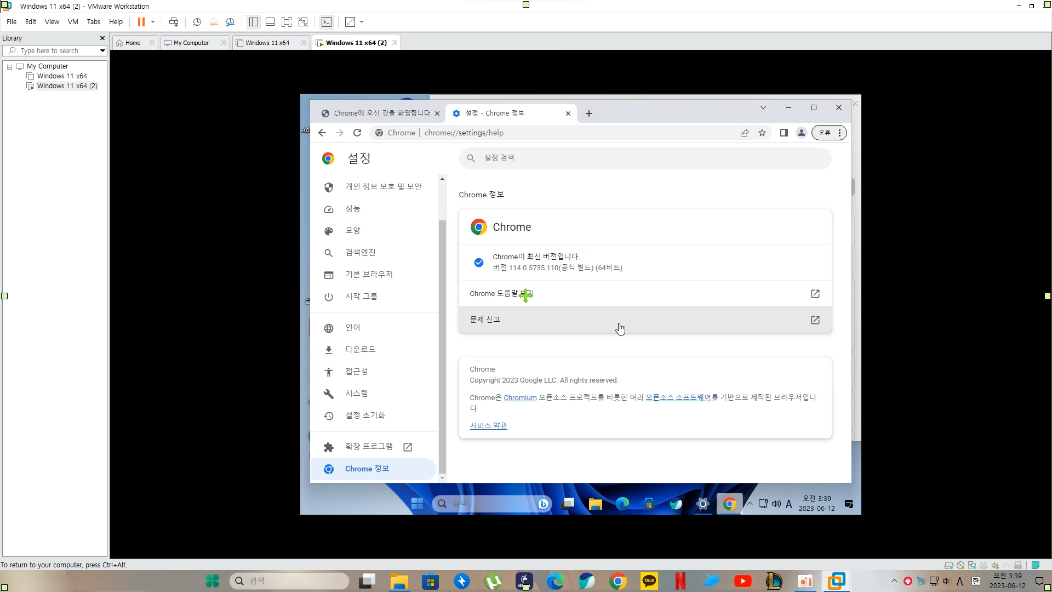Open Terms of Service (서비스 약관) link
Screen dimensions: 1052x592
488,426
